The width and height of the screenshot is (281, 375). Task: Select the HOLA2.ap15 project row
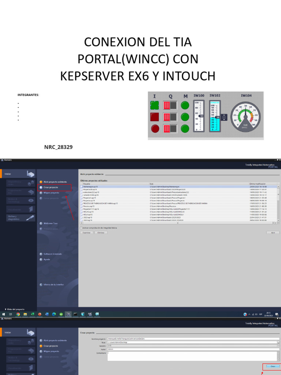coord(178,212)
